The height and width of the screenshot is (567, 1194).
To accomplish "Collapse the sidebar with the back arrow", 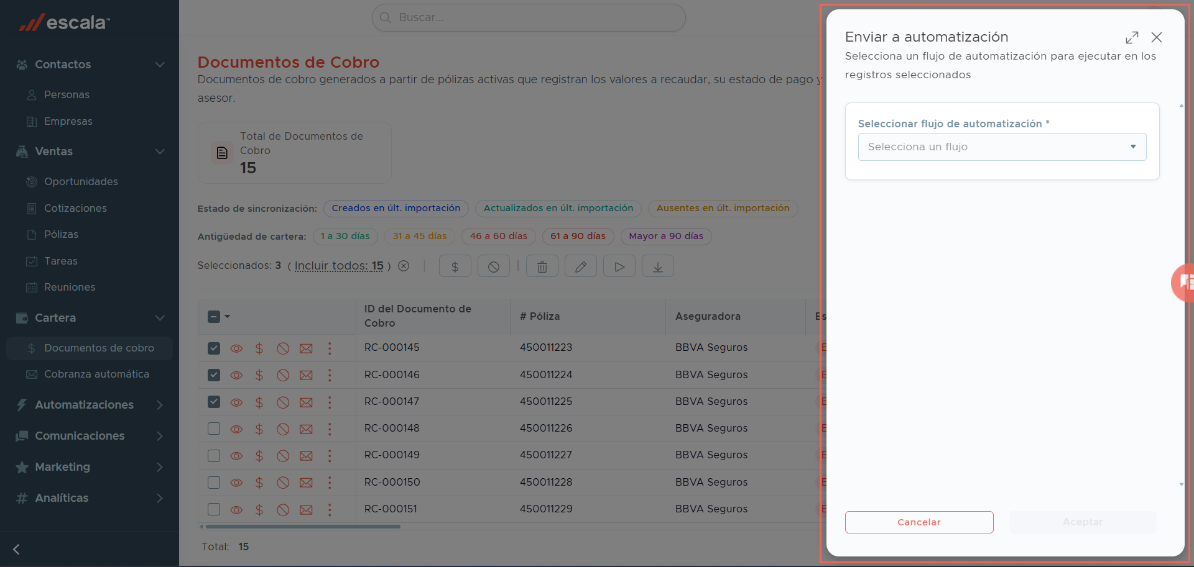I will (x=17, y=550).
